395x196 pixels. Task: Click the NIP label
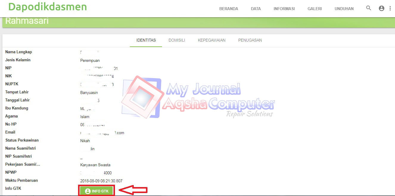point(8,68)
